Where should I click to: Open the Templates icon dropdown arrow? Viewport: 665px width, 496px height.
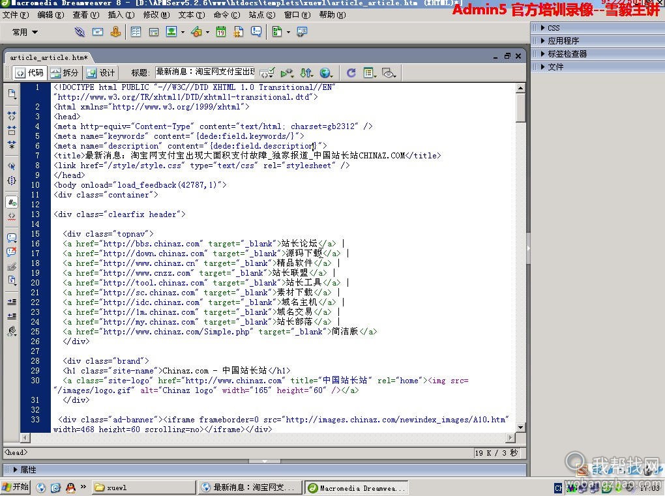288,32
